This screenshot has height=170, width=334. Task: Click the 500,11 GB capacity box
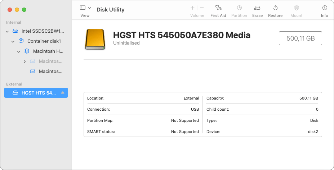[x=300, y=38]
